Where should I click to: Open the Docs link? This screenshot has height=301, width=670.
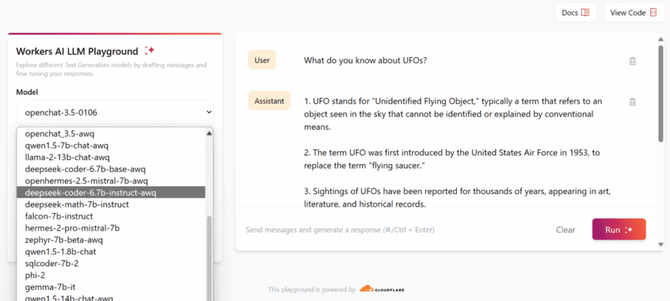(576, 12)
